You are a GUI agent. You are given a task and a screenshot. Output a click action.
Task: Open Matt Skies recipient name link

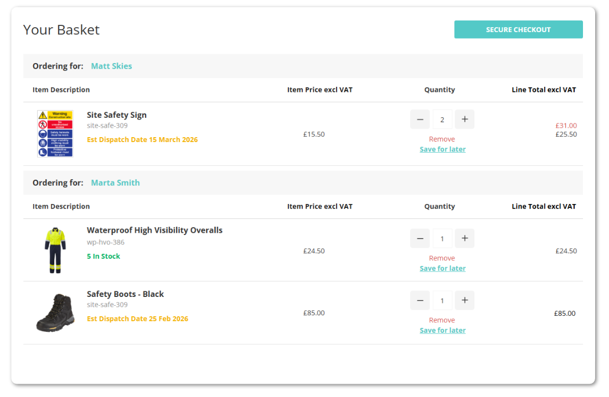coord(111,66)
